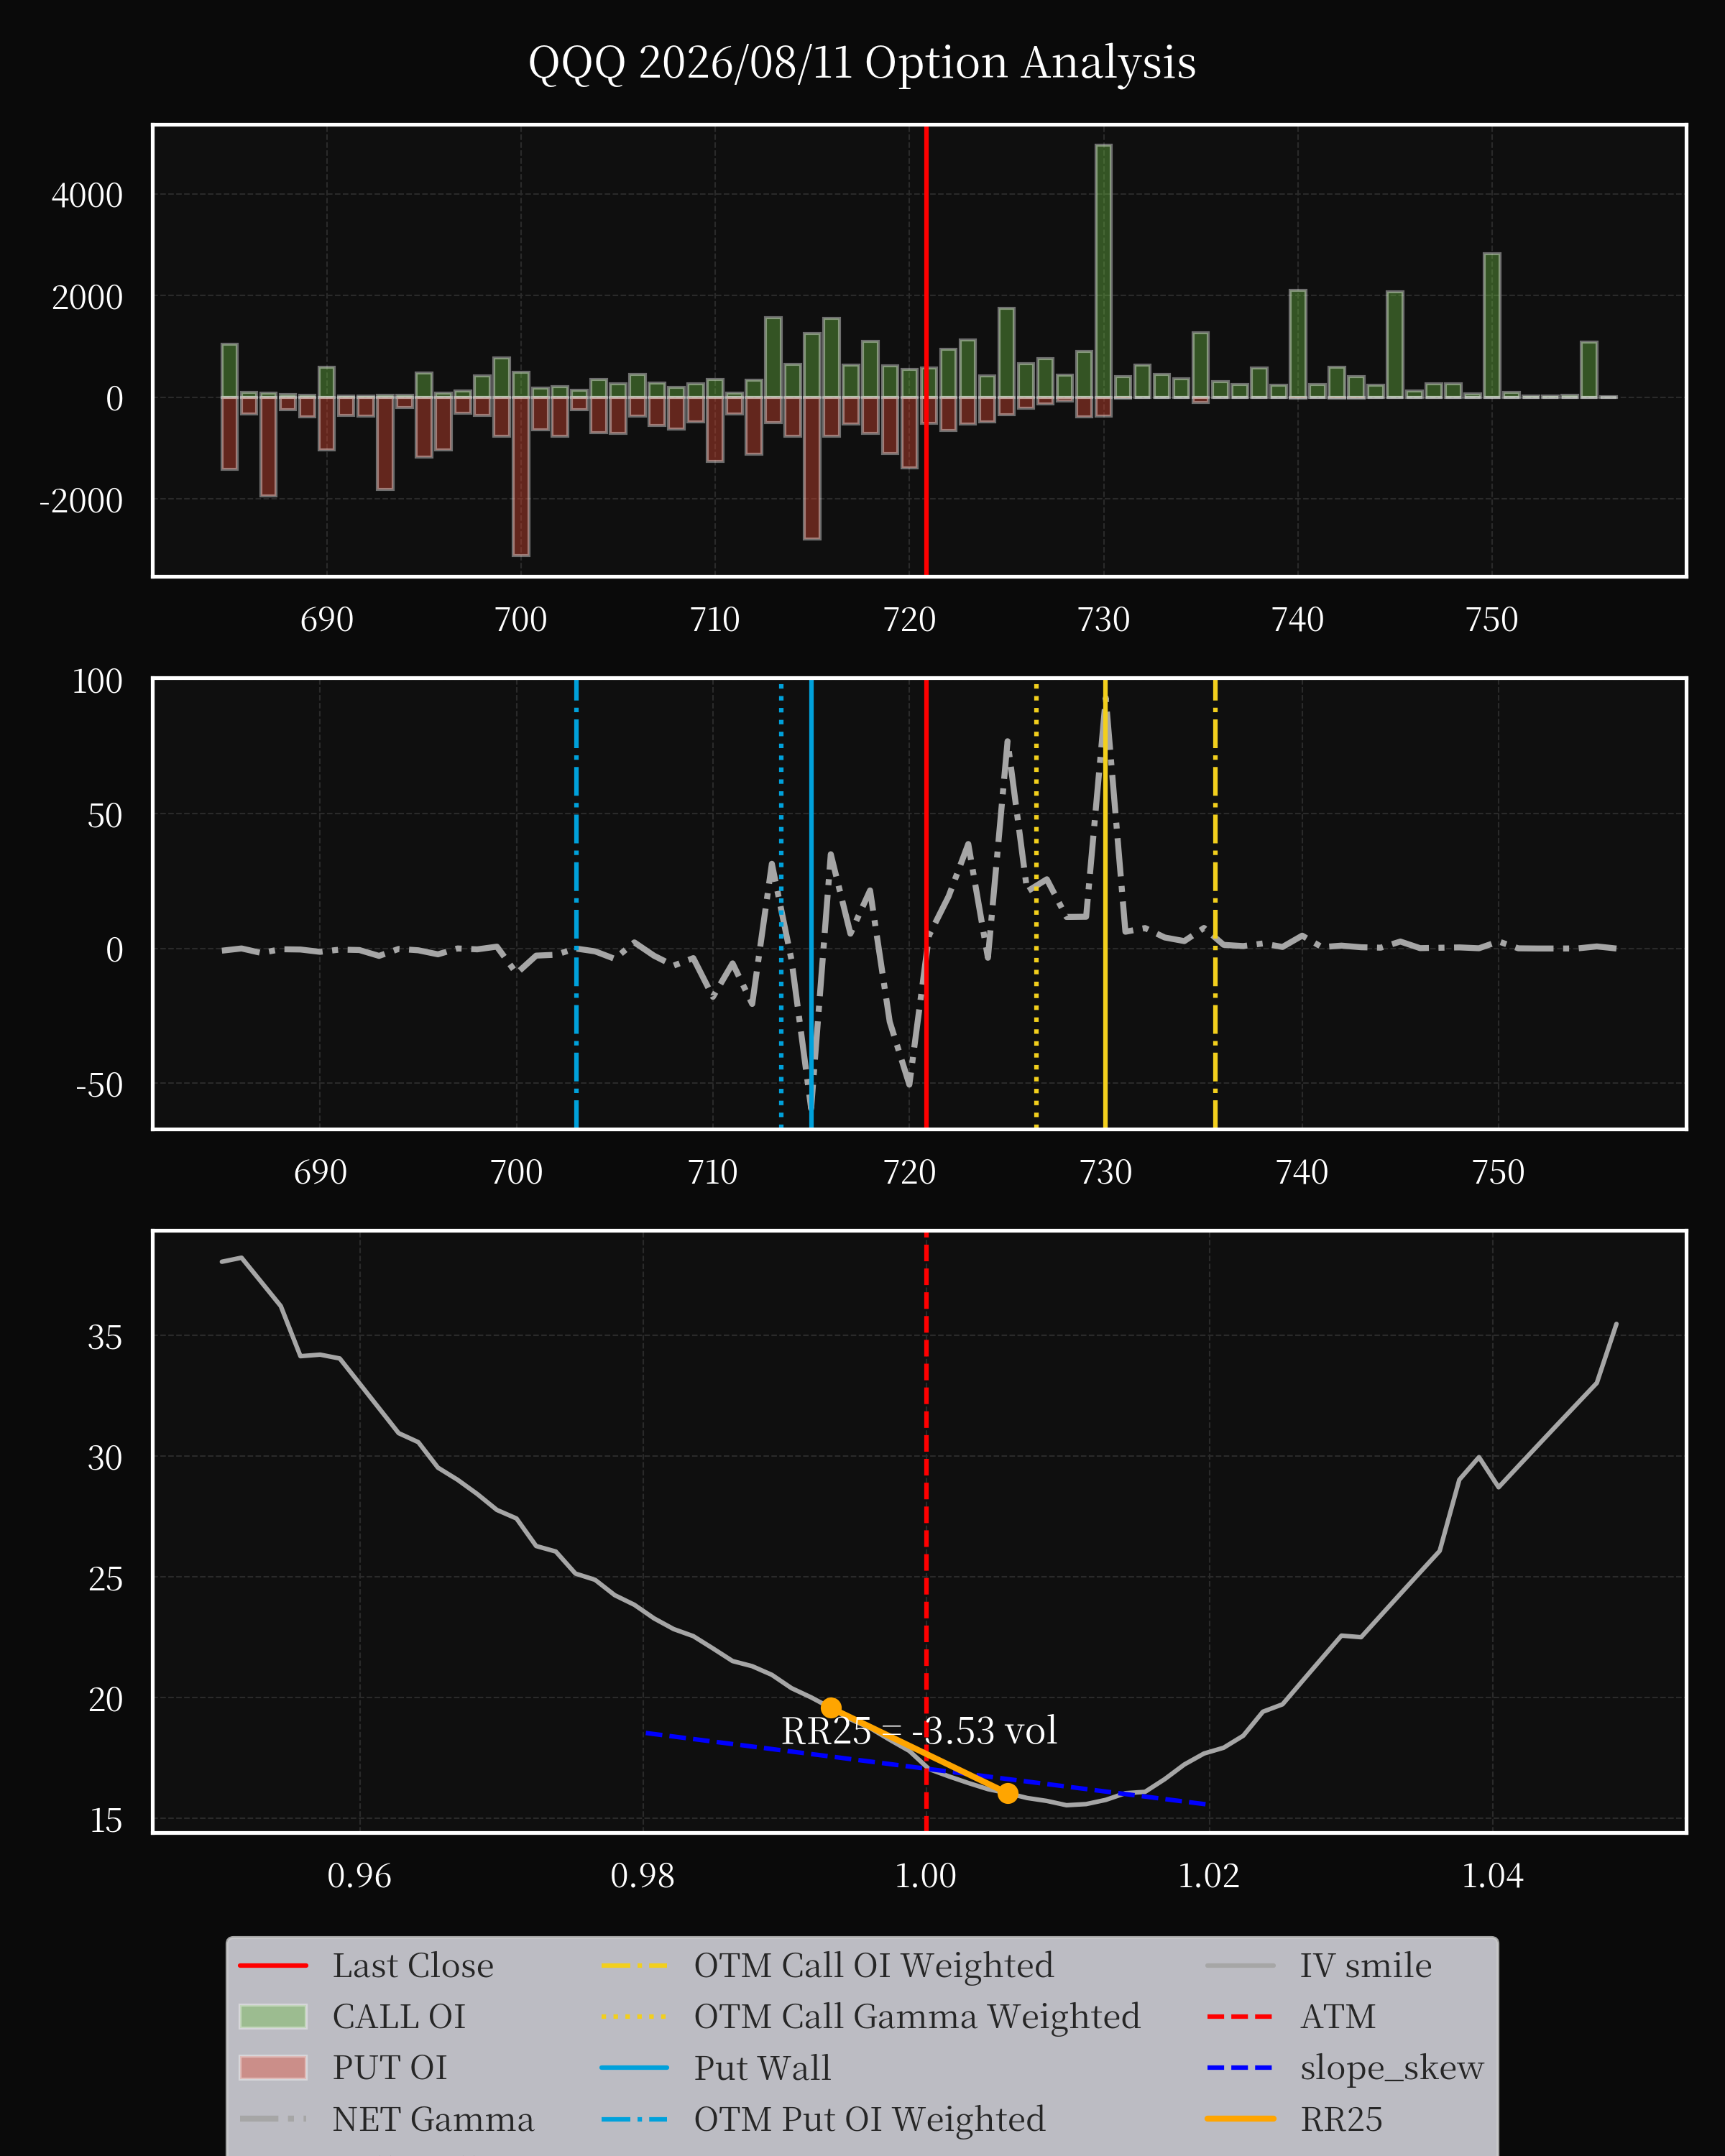Click the green CALL OI legend swatch
Screen dimensions: 1725x2156
(x=273, y=2016)
